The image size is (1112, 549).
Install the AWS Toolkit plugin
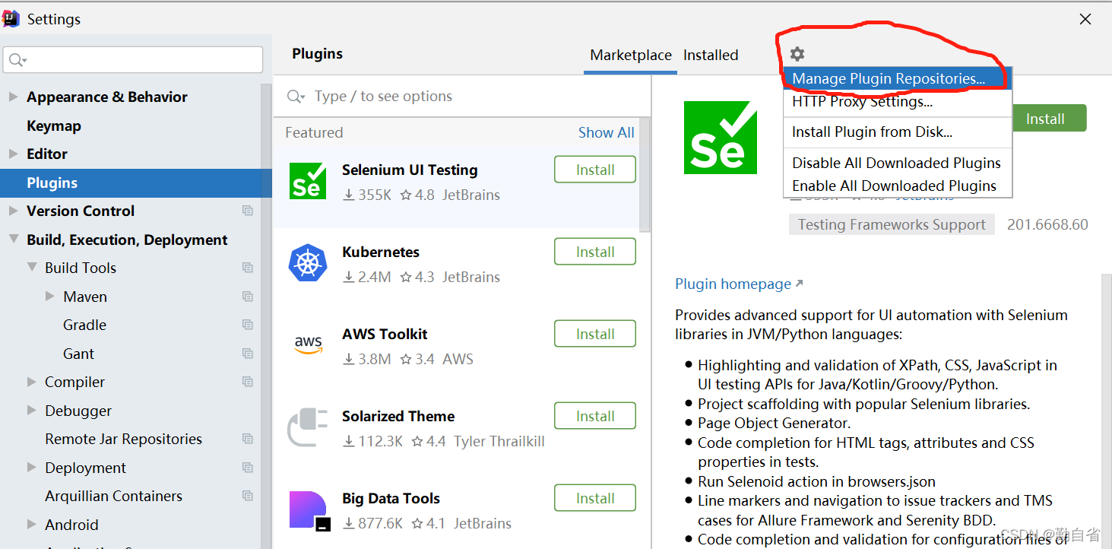pyautogui.click(x=595, y=334)
